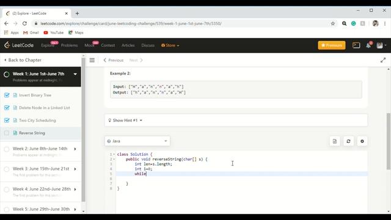Expand Week 5: June 29th–June 30th

point(75,209)
